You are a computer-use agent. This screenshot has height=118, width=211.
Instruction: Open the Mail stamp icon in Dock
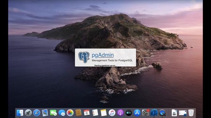coord(45,113)
